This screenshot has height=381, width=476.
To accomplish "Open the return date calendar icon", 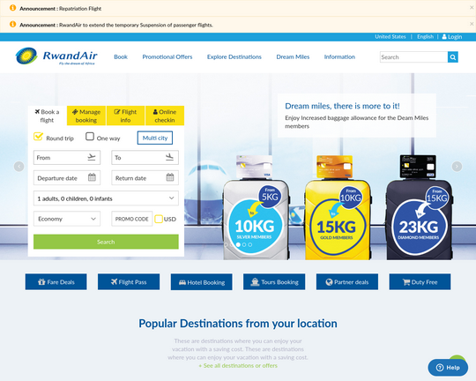I will pos(170,177).
